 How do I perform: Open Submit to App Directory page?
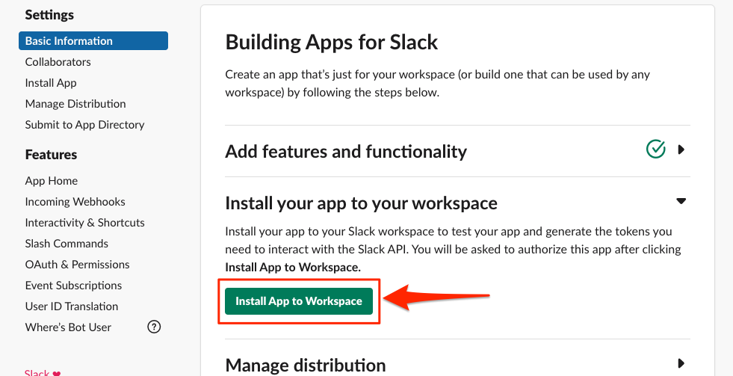click(x=84, y=124)
